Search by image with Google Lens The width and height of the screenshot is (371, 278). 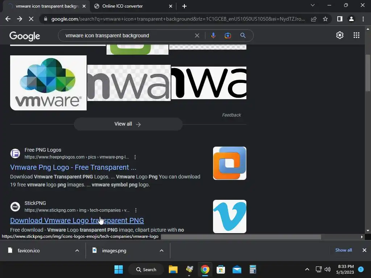[228, 35]
